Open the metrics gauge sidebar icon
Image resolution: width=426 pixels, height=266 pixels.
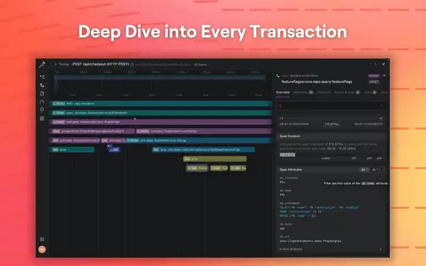pyautogui.click(x=42, y=102)
